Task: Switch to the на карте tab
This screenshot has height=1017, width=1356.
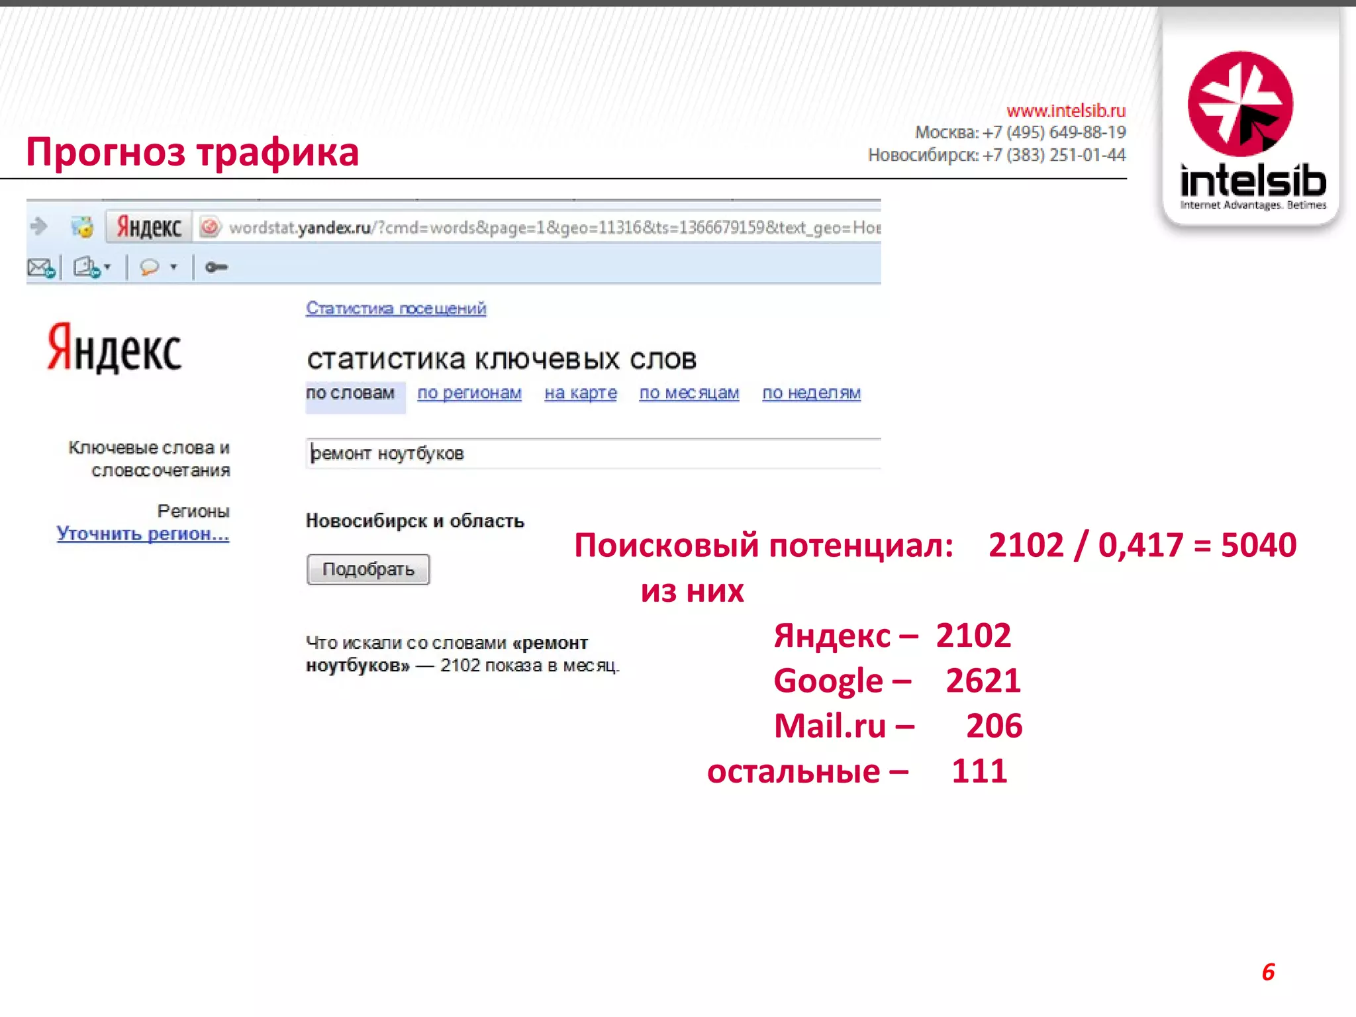Action: [581, 393]
